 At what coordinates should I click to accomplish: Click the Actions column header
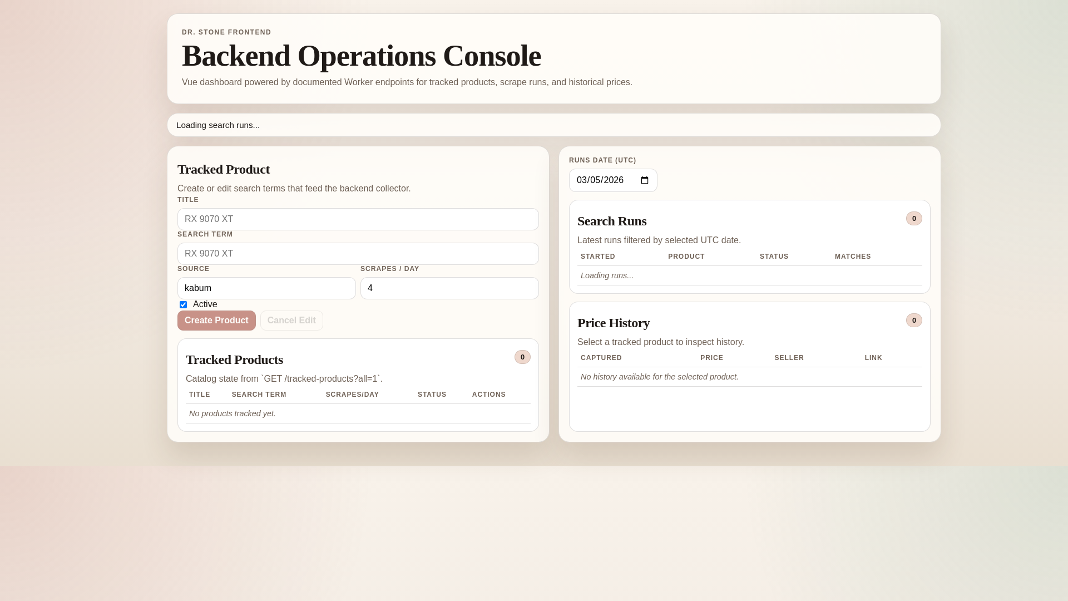(489, 395)
